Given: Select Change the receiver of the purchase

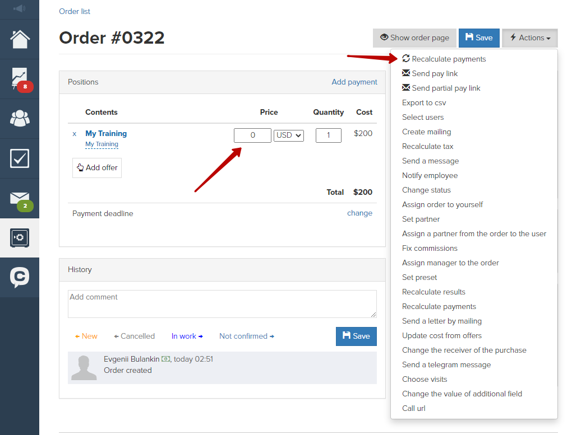Looking at the screenshot, I should point(464,350).
